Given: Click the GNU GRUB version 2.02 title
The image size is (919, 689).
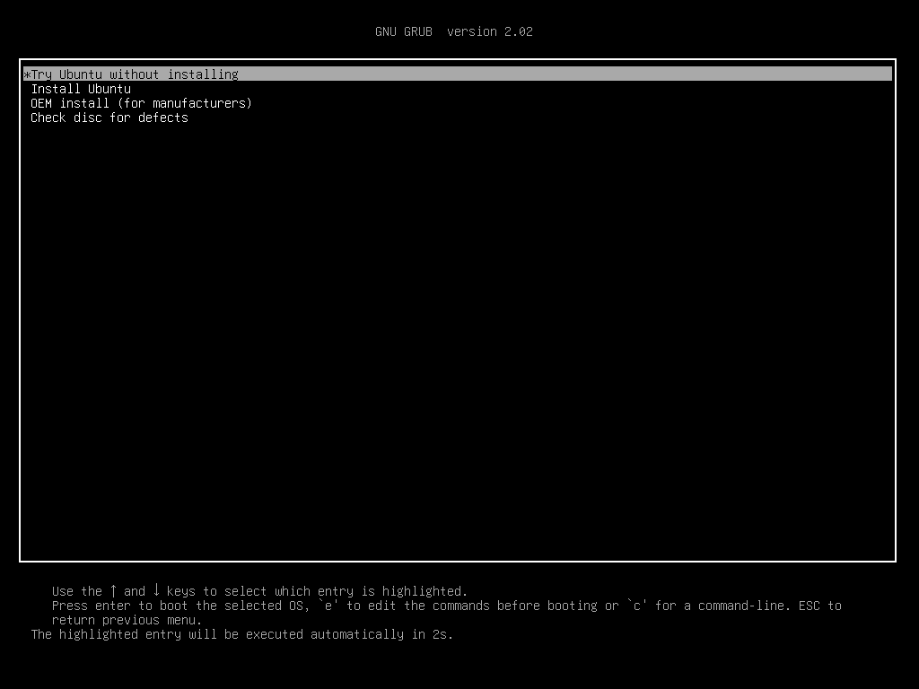Looking at the screenshot, I should [x=454, y=31].
